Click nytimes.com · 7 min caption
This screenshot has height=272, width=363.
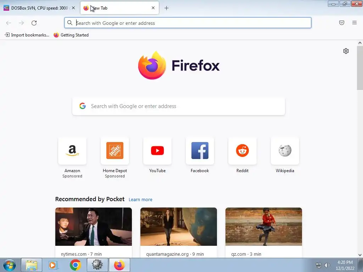81,254
